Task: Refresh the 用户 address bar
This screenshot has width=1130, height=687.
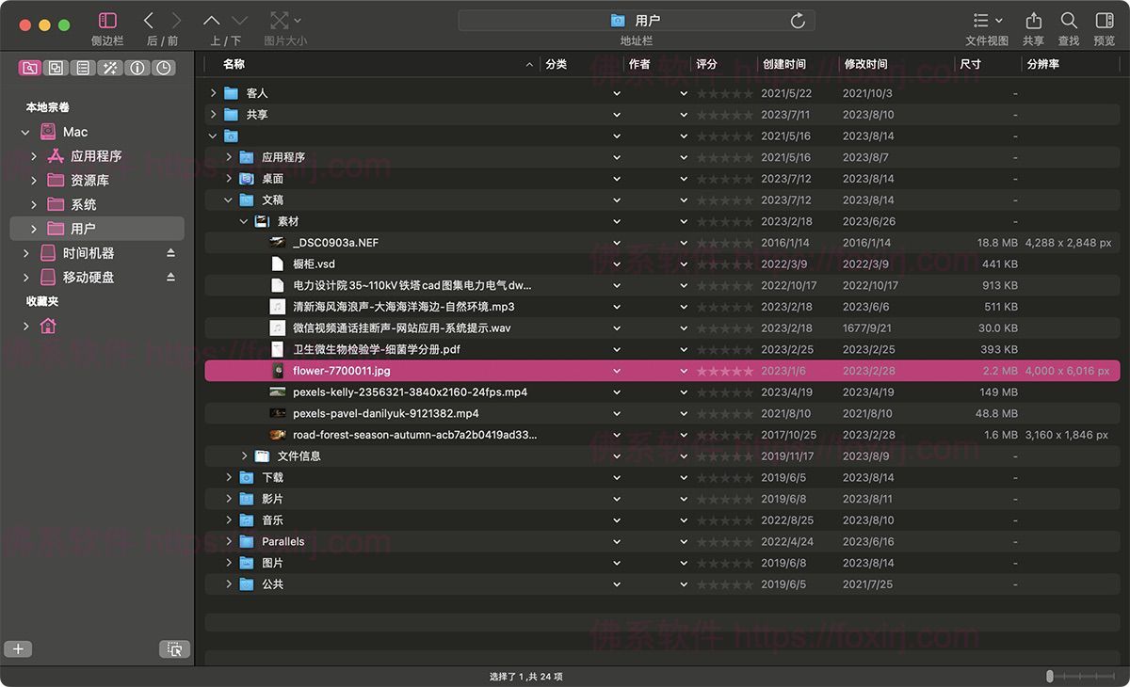Action: point(798,20)
